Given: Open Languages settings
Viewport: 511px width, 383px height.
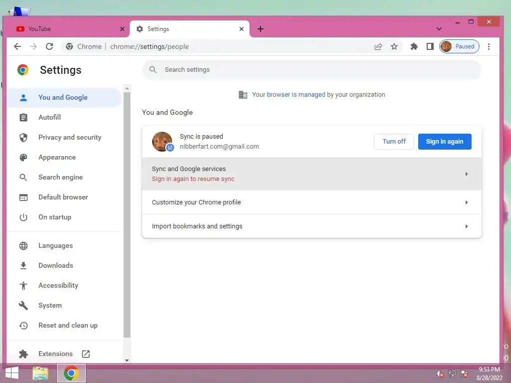Looking at the screenshot, I should coord(64,245).
